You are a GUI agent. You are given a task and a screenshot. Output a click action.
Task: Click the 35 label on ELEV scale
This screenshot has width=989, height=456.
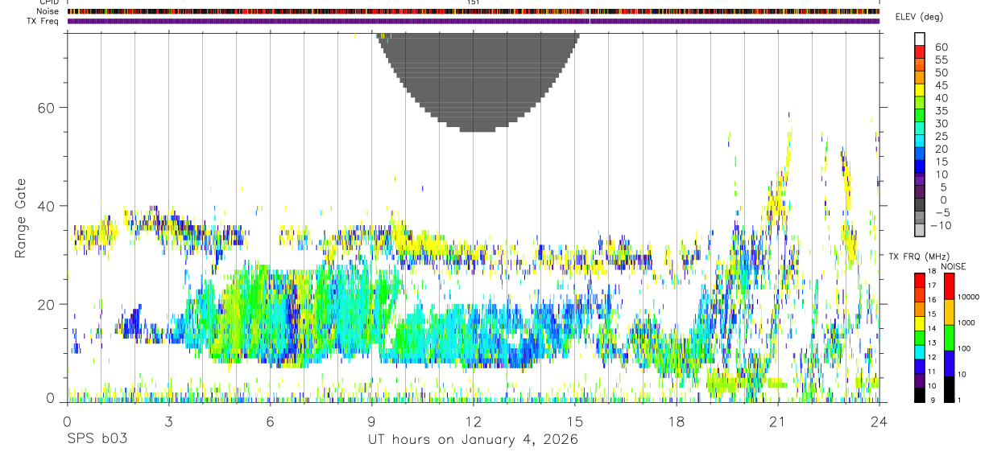[x=940, y=111]
